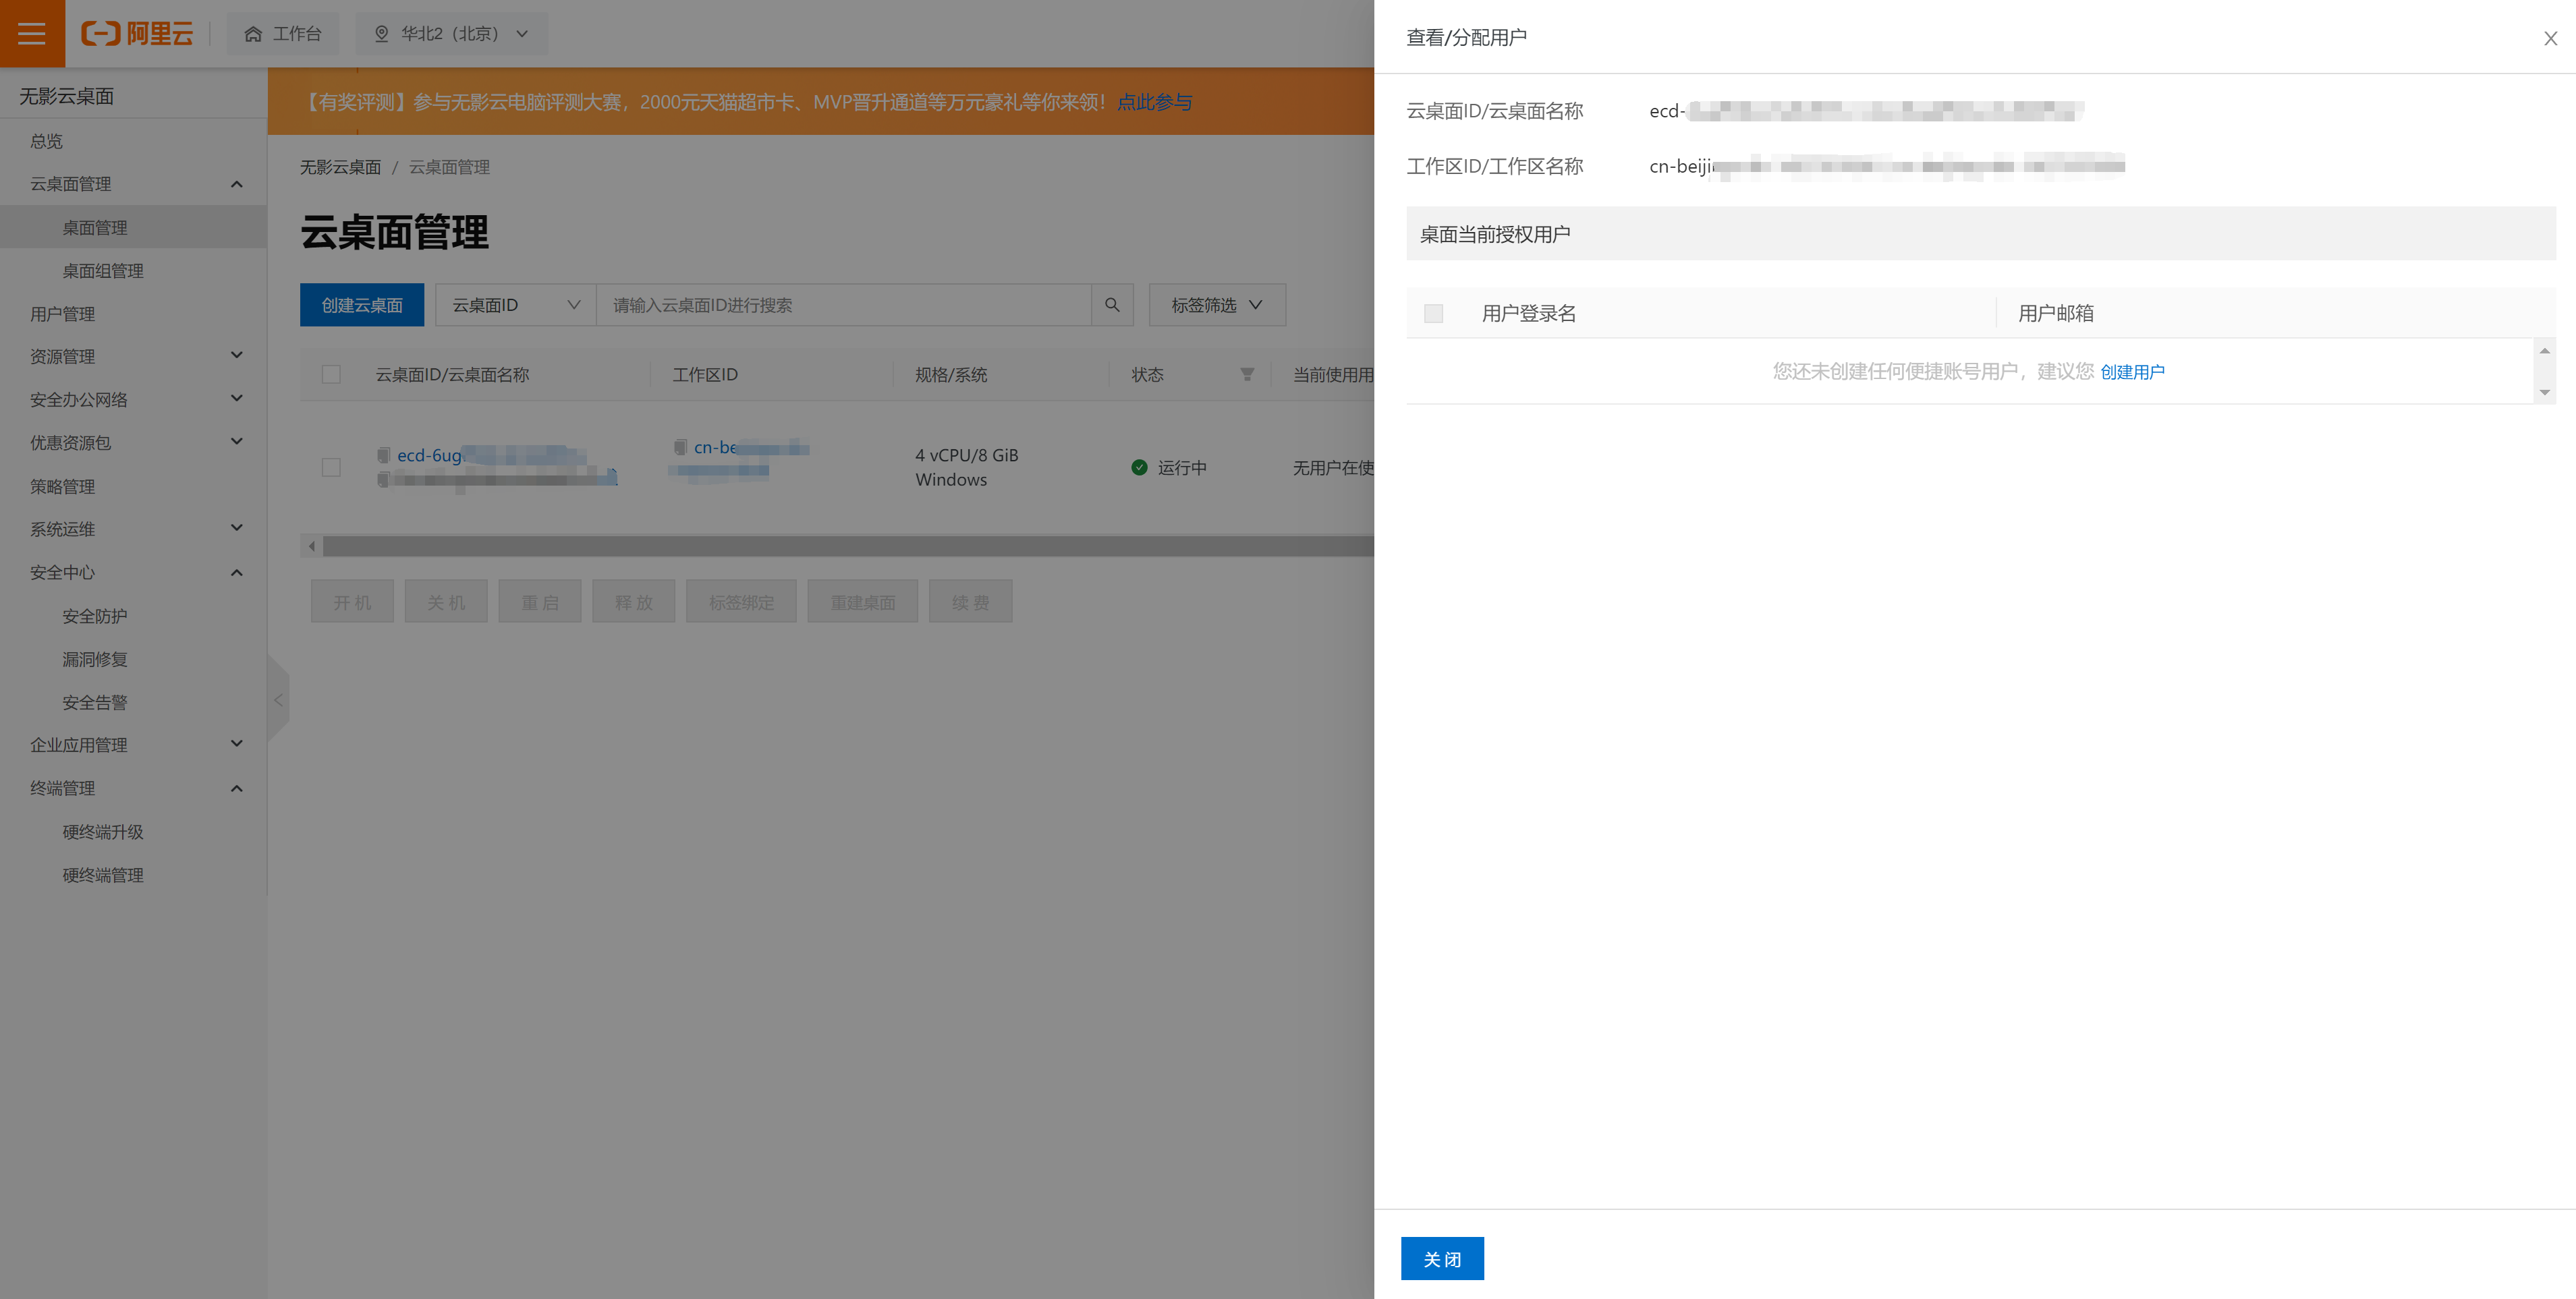
Task: Open 硬终端升级 in the sidebar
Action: [103, 832]
